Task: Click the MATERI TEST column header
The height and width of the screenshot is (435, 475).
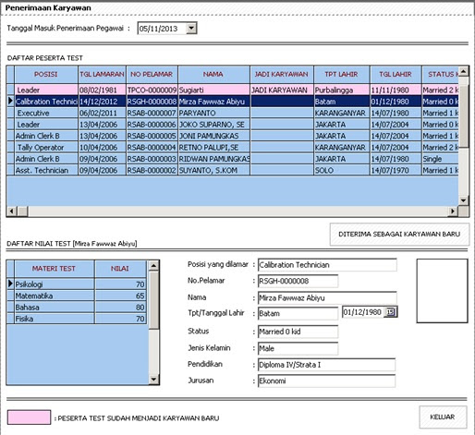Action: pos(54,269)
